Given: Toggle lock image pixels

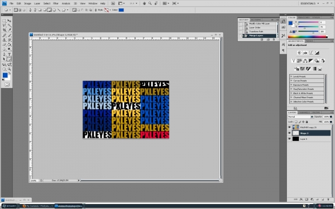Looking at the screenshot, I should tap(299, 121).
